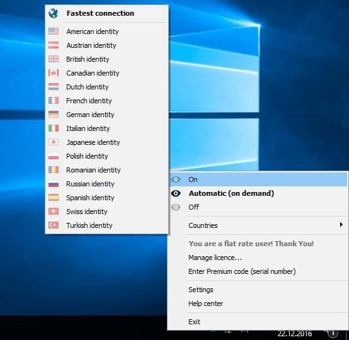Click the Swiss cross flag icon
The width and height of the screenshot is (349, 340).
54,212
